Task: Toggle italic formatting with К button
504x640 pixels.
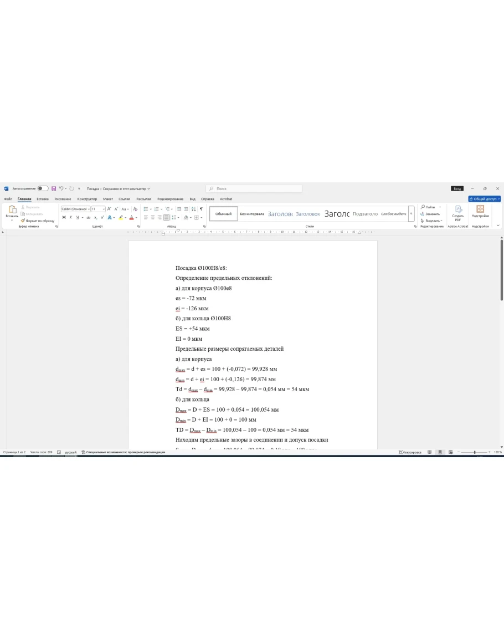Action: (x=70, y=217)
